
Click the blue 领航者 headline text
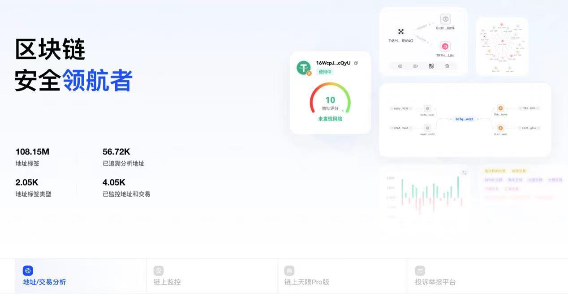pyautogui.click(x=97, y=81)
